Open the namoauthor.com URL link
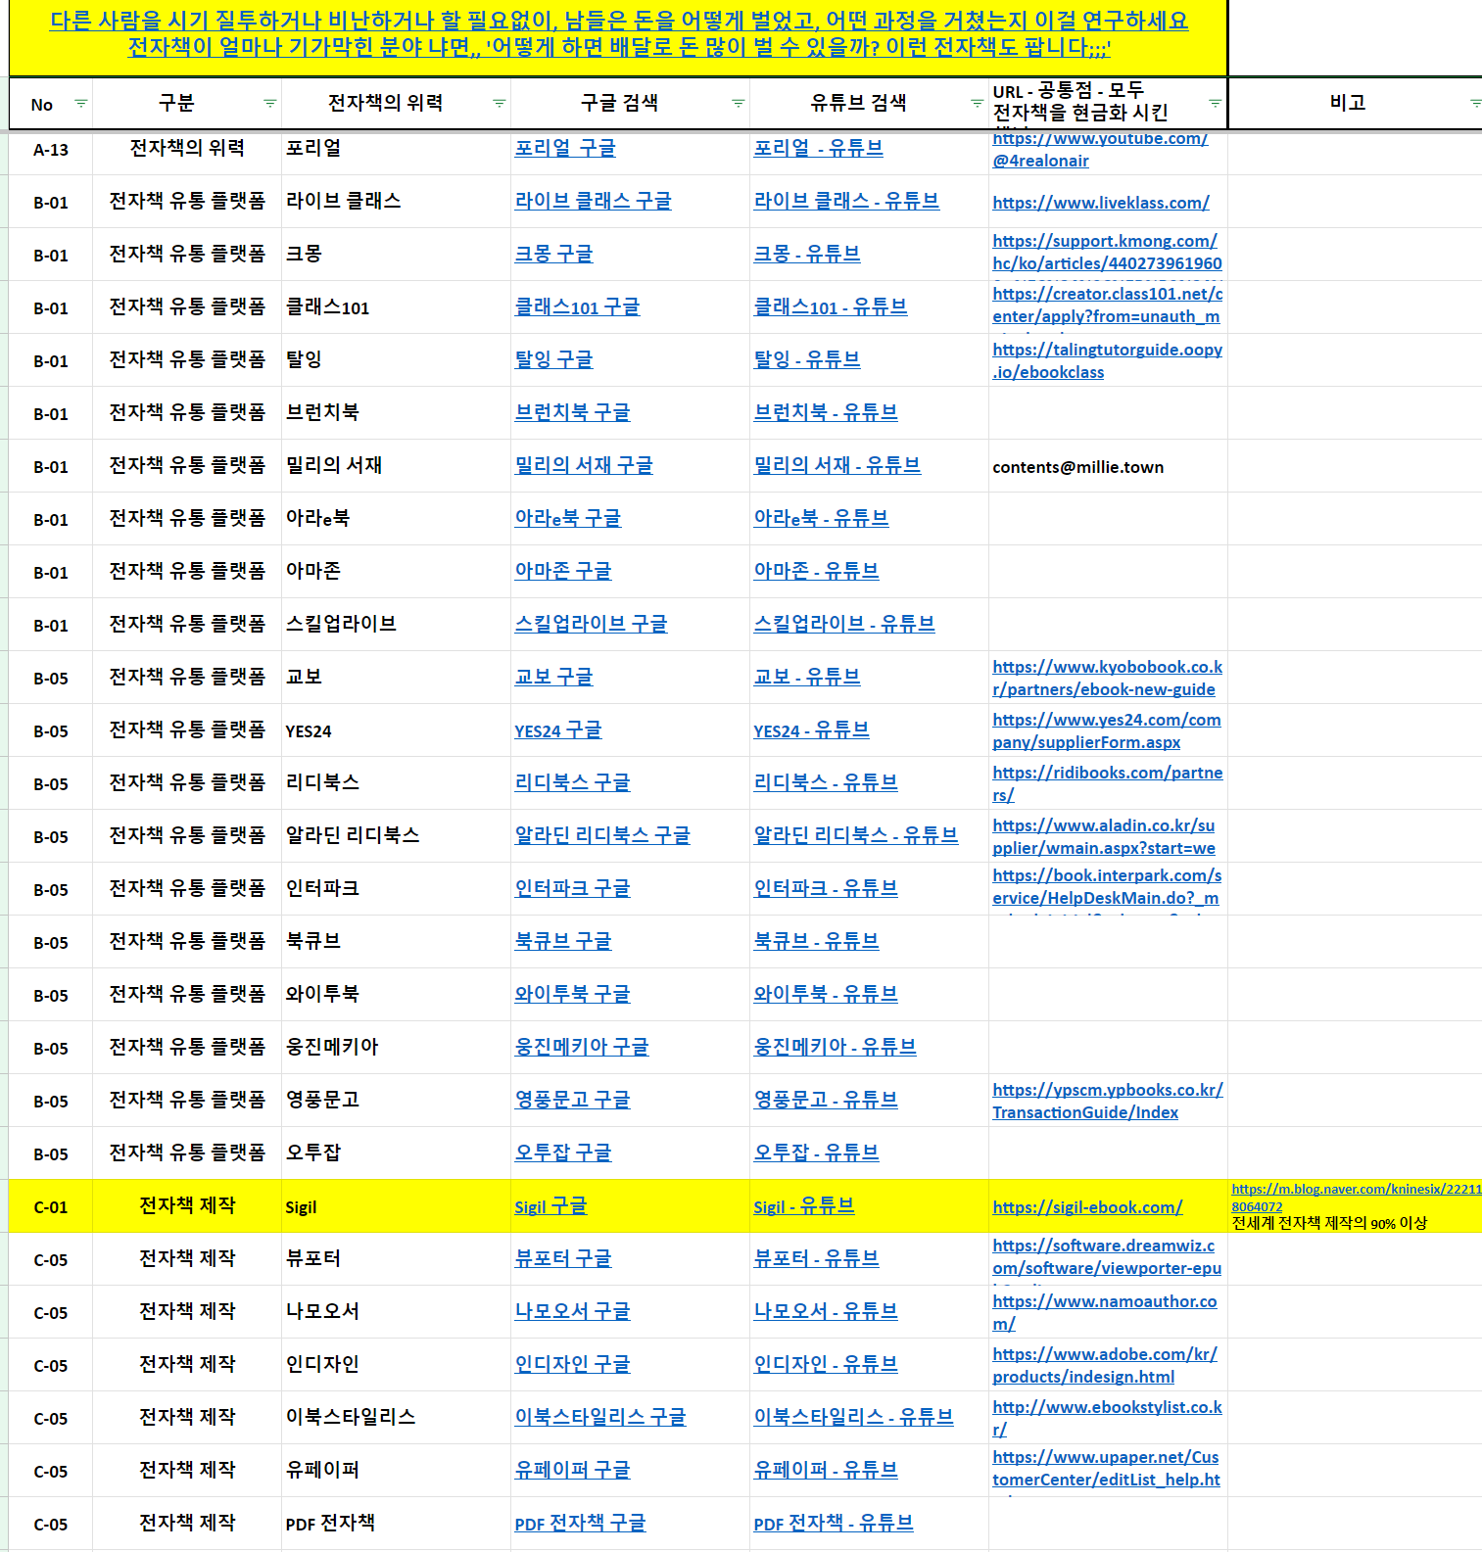 1105,1312
